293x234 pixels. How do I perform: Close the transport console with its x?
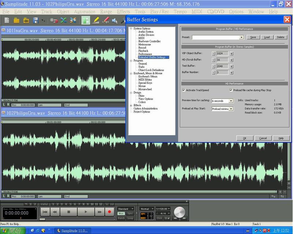point(186,201)
